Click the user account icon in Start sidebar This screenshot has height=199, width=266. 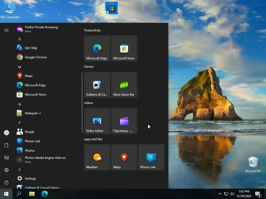click(6, 133)
